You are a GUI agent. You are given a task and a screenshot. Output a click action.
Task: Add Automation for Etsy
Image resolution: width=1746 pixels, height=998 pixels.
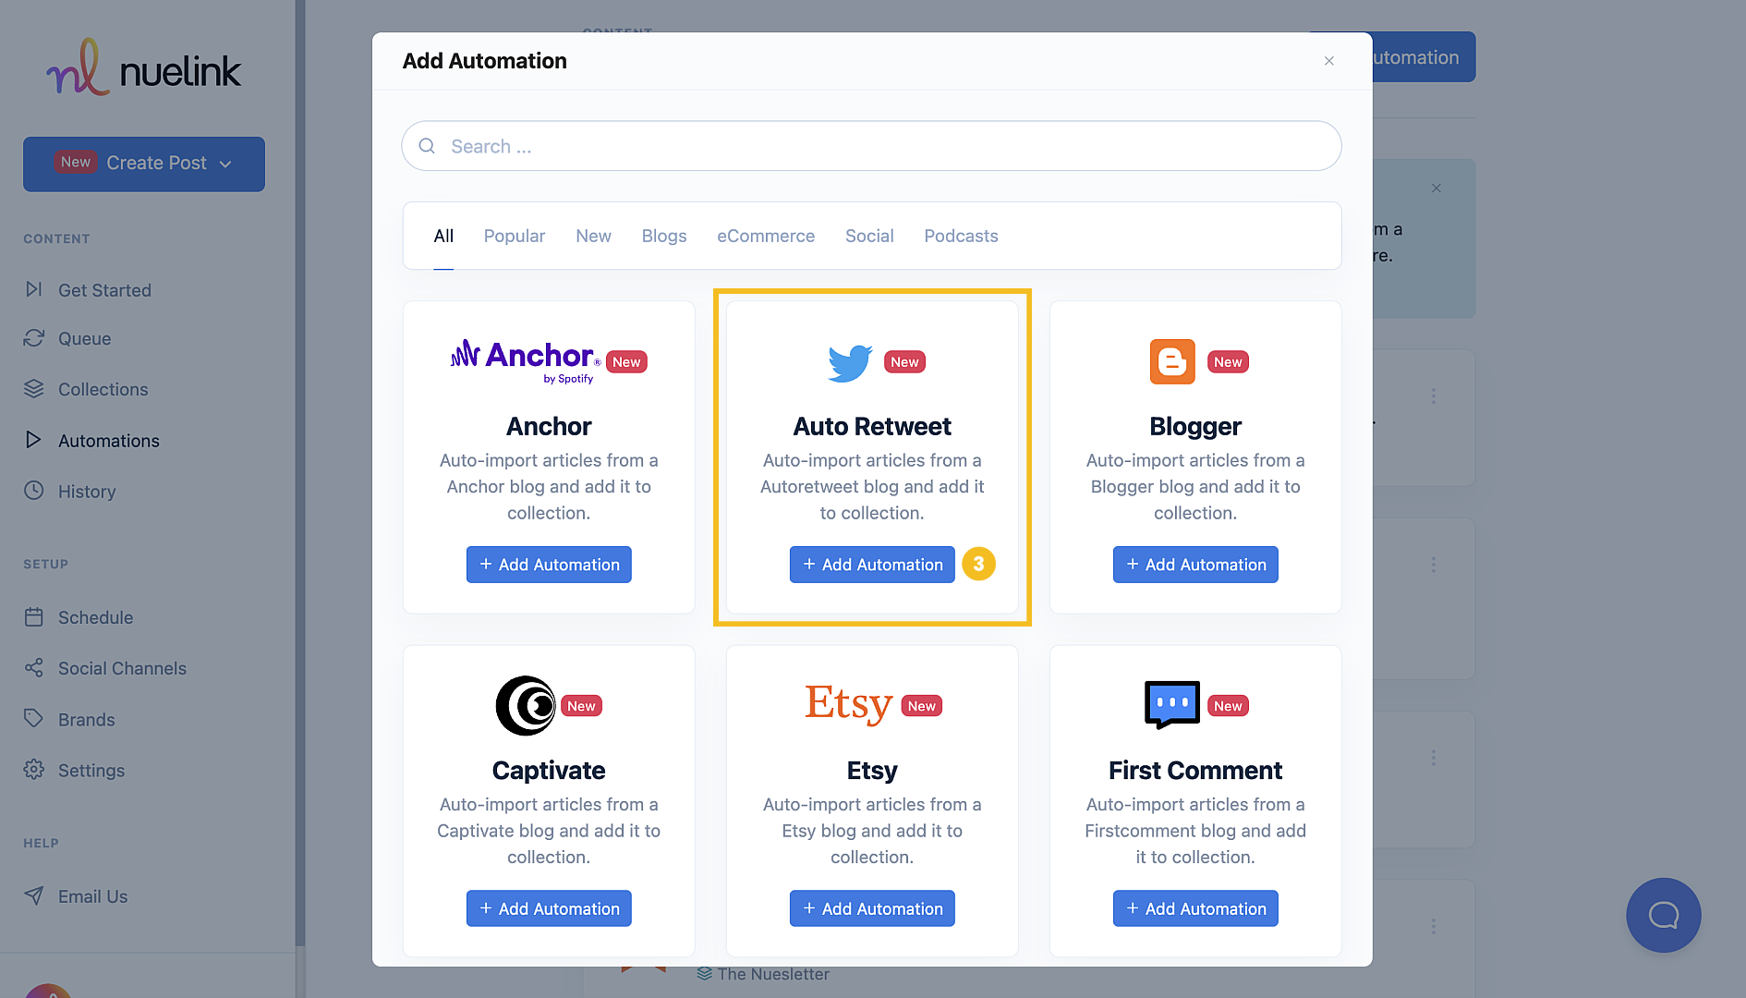click(872, 908)
